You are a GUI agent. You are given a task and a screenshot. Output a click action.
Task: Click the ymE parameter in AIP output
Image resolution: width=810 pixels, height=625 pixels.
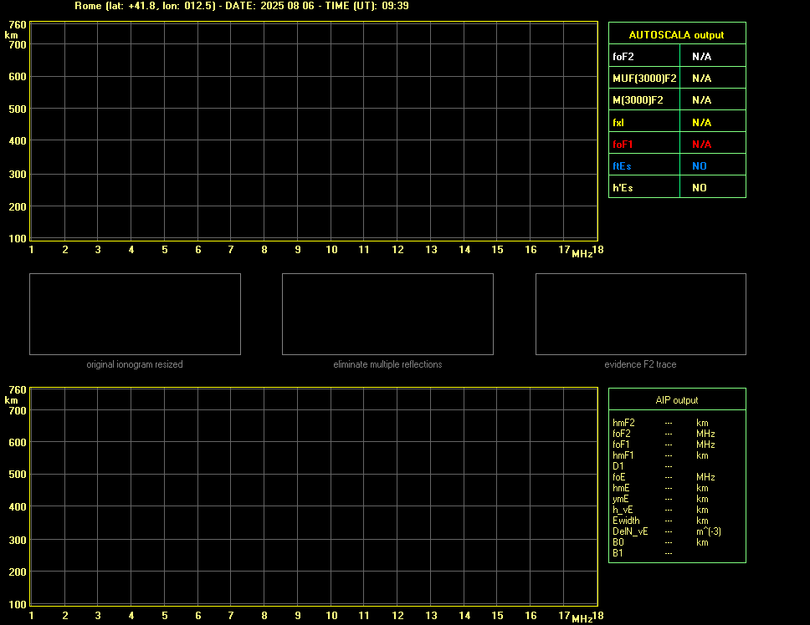[620, 499]
